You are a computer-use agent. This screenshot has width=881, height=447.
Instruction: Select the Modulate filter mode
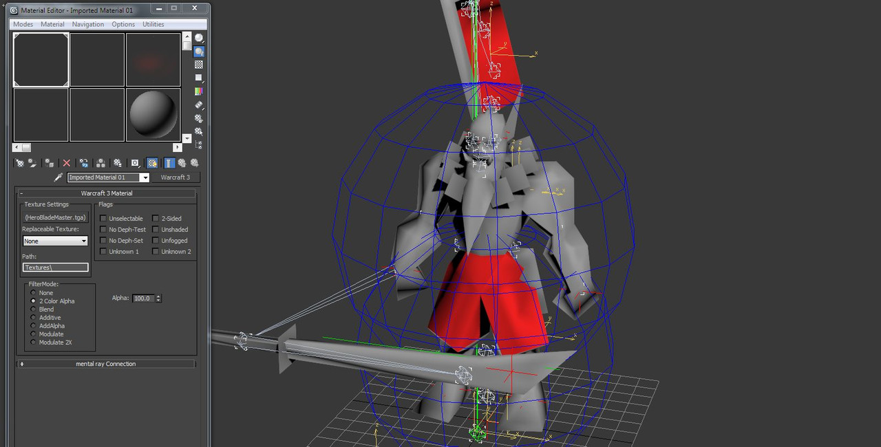pos(33,334)
